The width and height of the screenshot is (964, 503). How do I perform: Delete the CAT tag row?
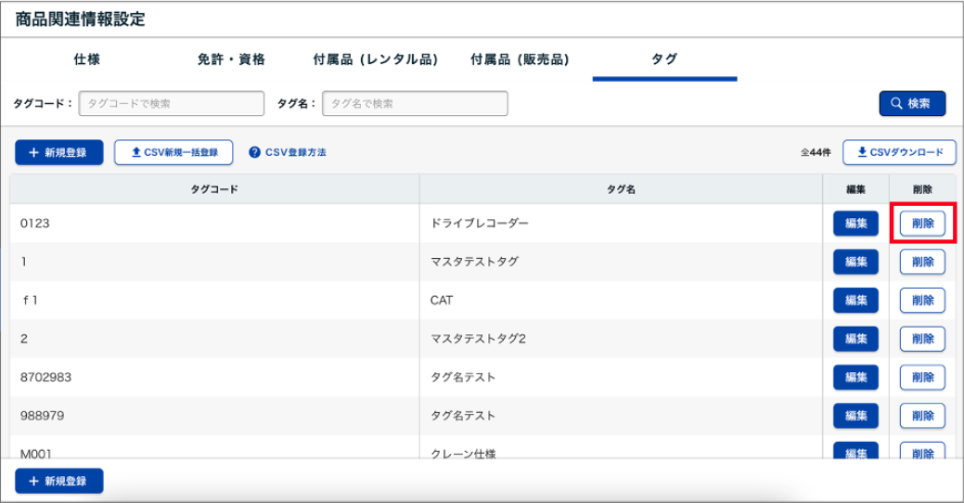pyautogui.click(x=922, y=301)
